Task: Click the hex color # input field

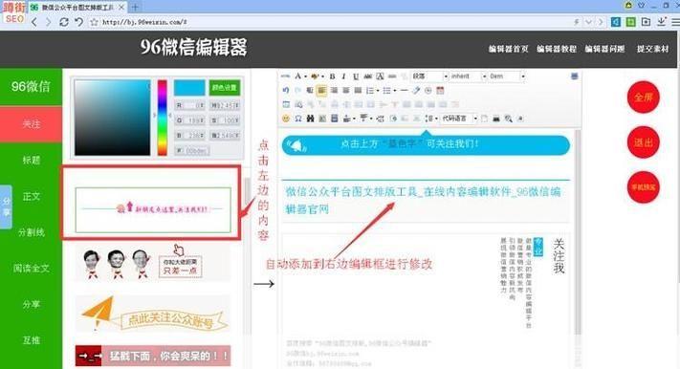Action: point(192,150)
